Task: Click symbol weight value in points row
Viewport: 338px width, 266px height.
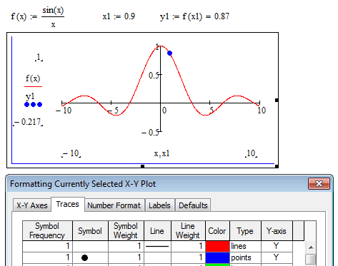Action: click(x=126, y=257)
